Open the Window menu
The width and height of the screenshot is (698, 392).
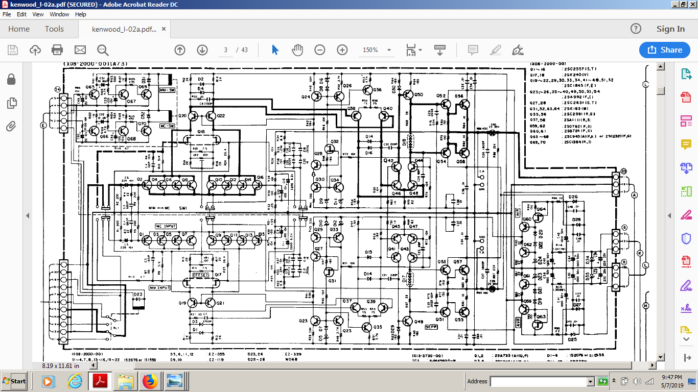pyautogui.click(x=60, y=14)
